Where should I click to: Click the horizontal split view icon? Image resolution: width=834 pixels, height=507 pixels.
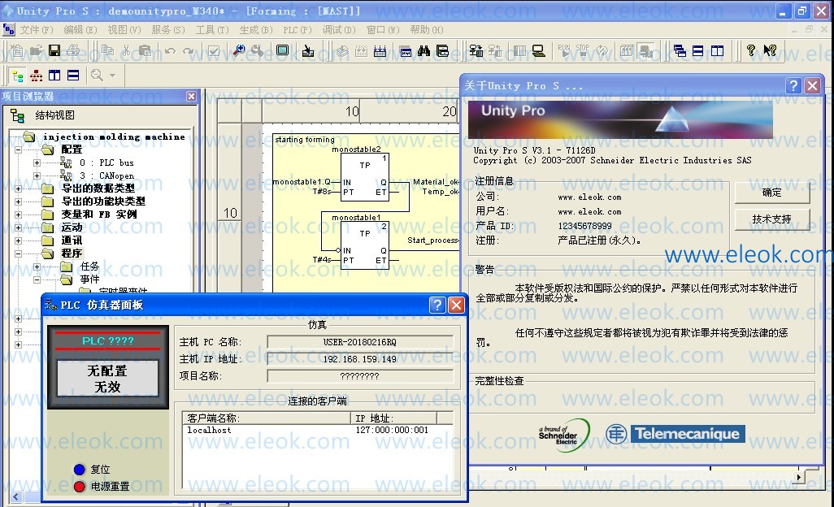[73, 76]
